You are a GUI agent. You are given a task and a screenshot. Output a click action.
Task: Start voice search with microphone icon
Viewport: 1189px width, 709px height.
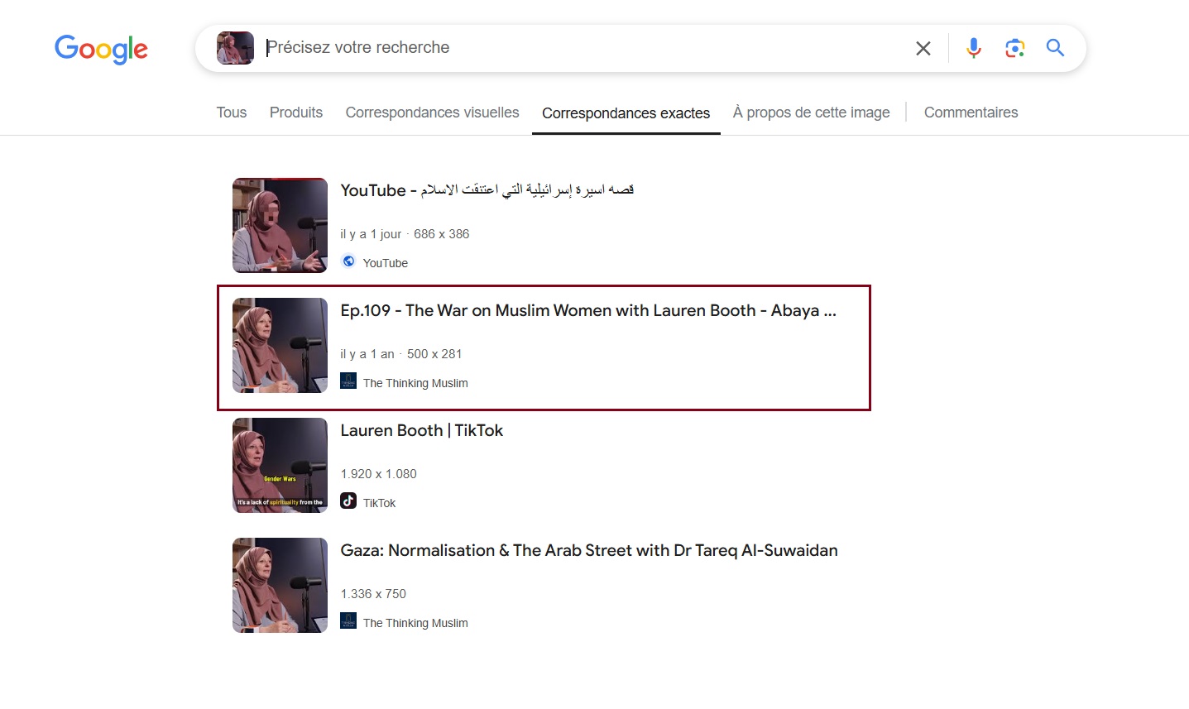coord(974,48)
